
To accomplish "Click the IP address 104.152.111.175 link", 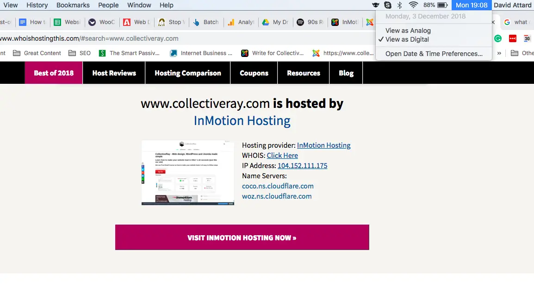I will pos(303,166).
